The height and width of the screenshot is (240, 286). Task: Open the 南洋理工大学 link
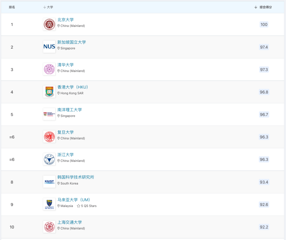tap(69, 110)
